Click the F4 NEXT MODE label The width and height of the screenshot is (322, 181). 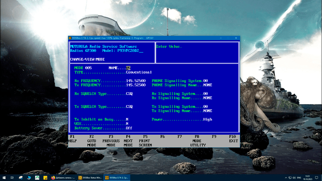coord(128,141)
